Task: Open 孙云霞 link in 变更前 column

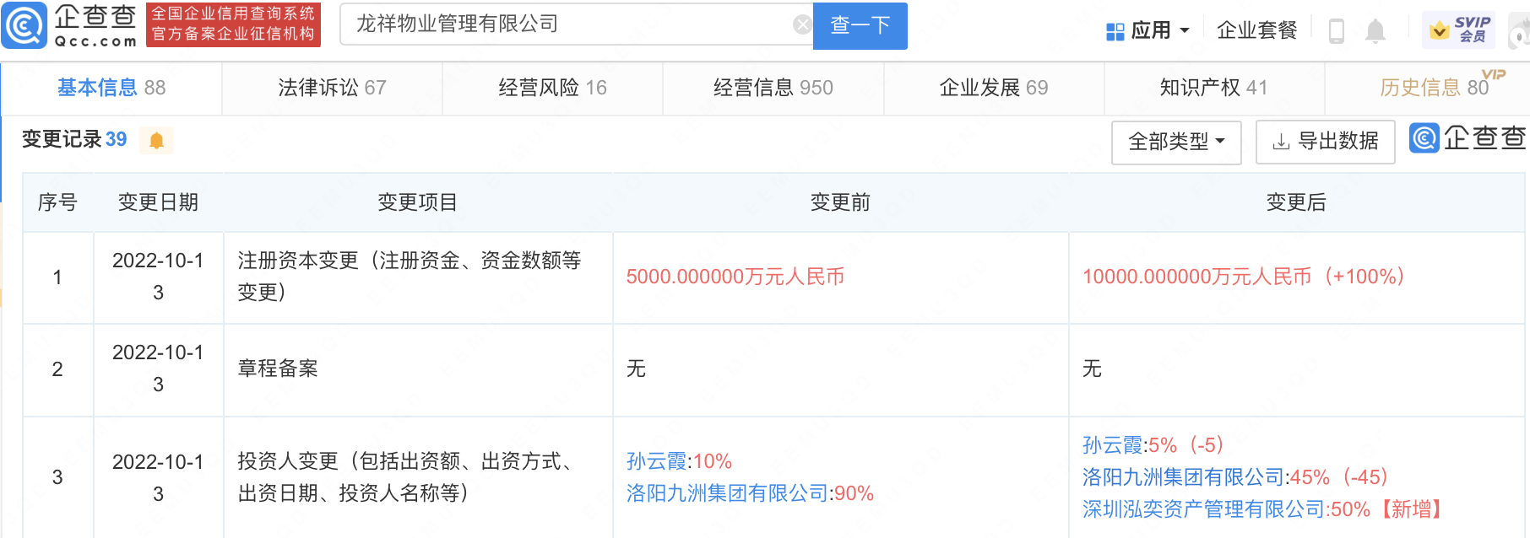Action: [656, 461]
